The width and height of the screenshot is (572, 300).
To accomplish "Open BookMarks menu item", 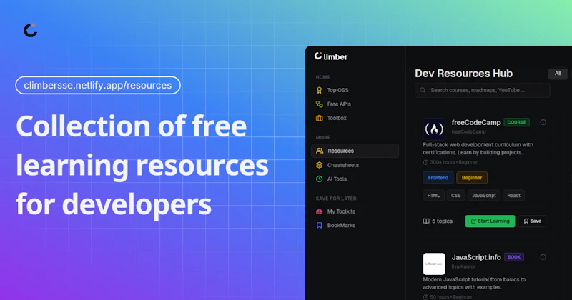I will pyautogui.click(x=341, y=225).
